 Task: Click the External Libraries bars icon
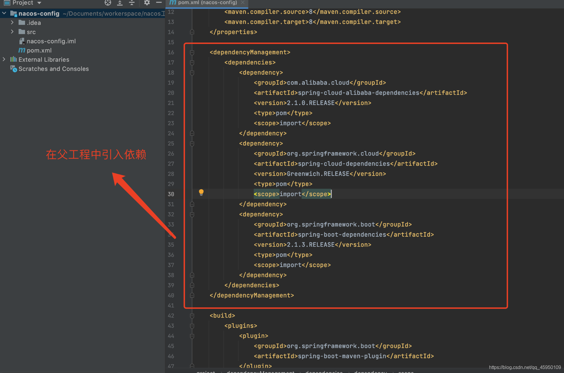click(14, 59)
